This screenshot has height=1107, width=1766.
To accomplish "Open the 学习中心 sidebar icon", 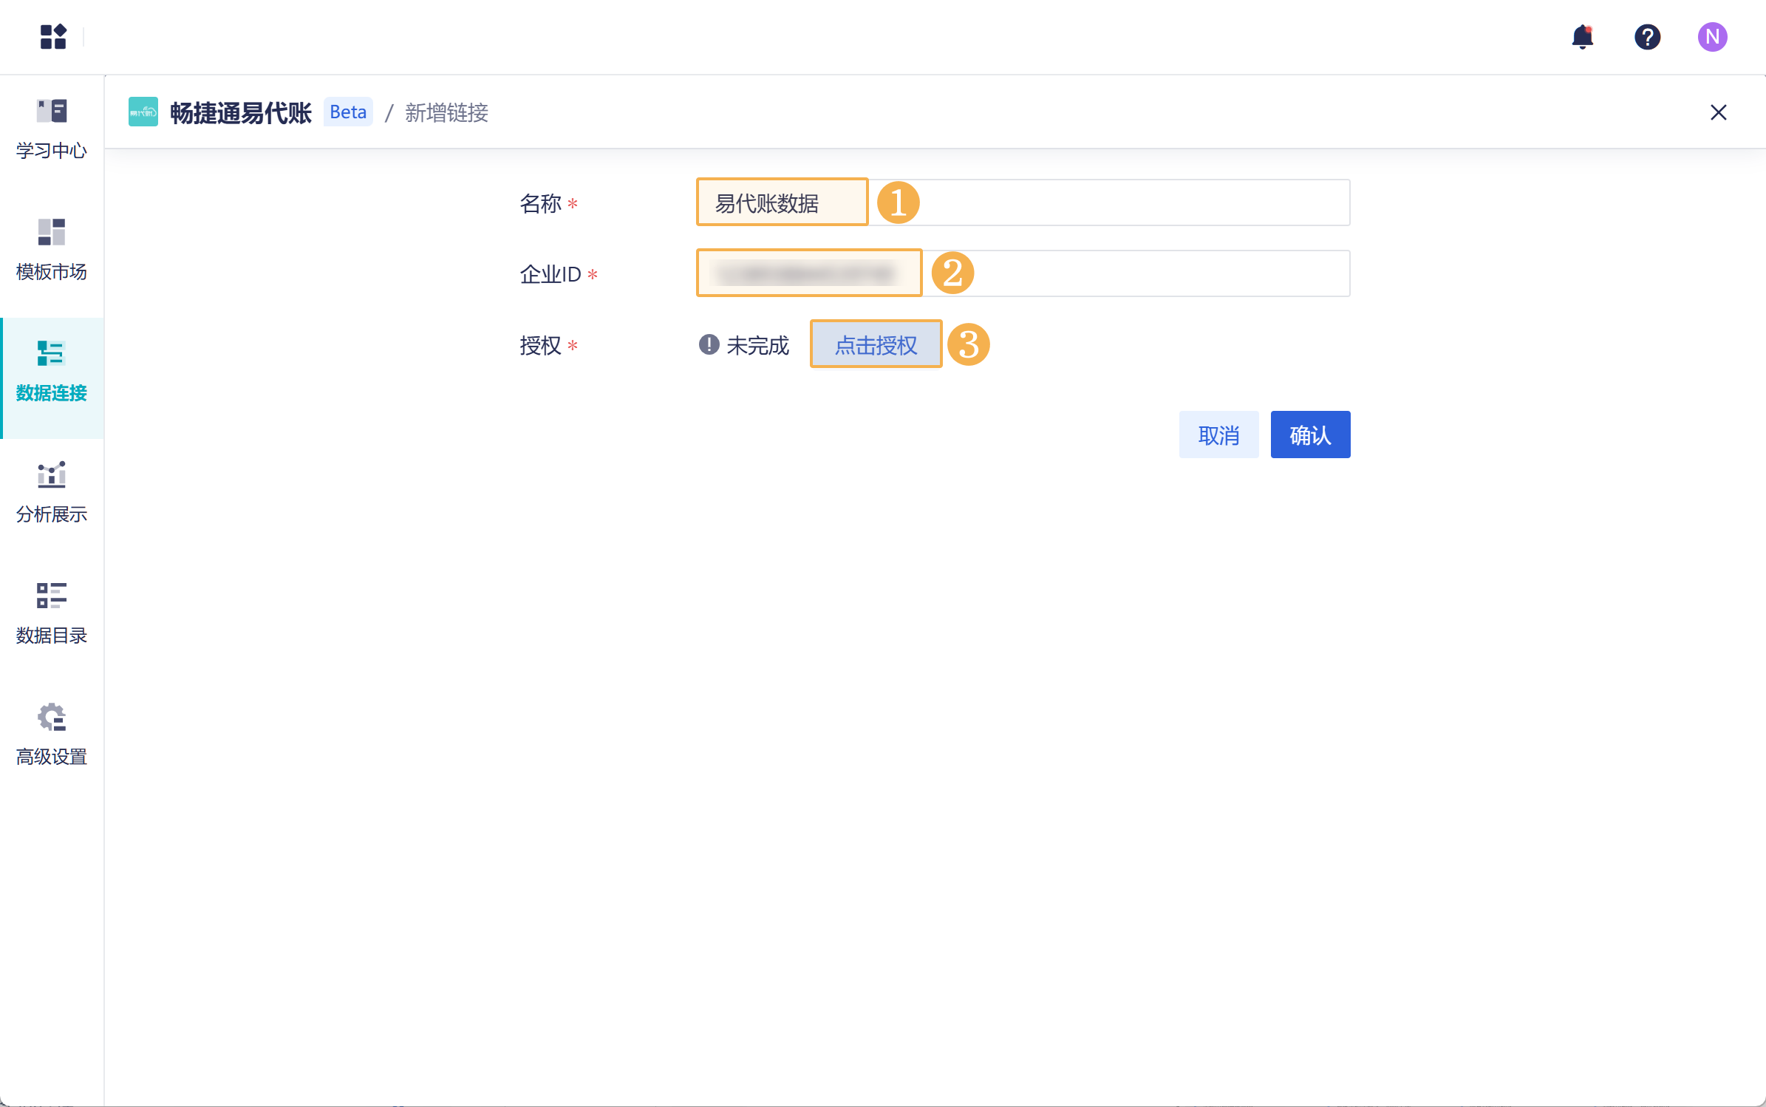I will tap(50, 127).
